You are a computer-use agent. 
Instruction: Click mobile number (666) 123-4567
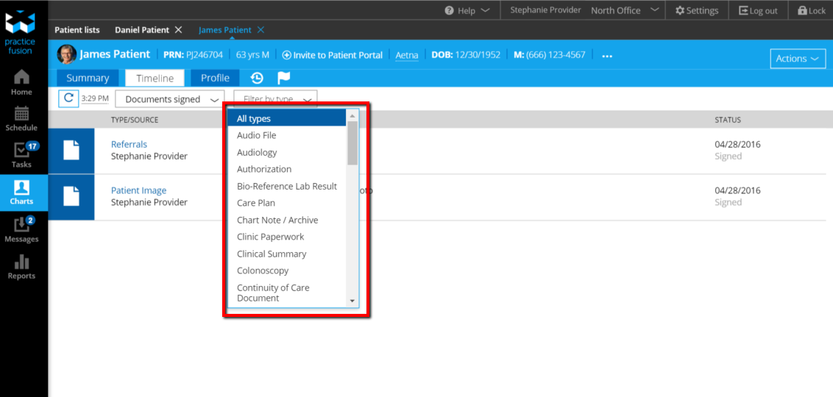(550, 54)
